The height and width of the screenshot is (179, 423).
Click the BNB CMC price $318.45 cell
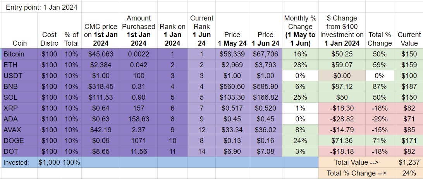[x=101, y=86]
